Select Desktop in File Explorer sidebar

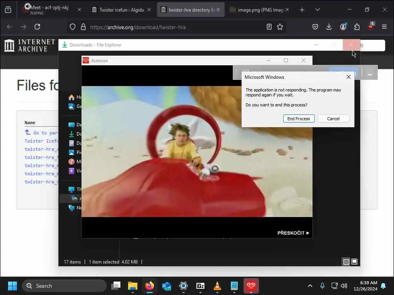(x=75, y=125)
